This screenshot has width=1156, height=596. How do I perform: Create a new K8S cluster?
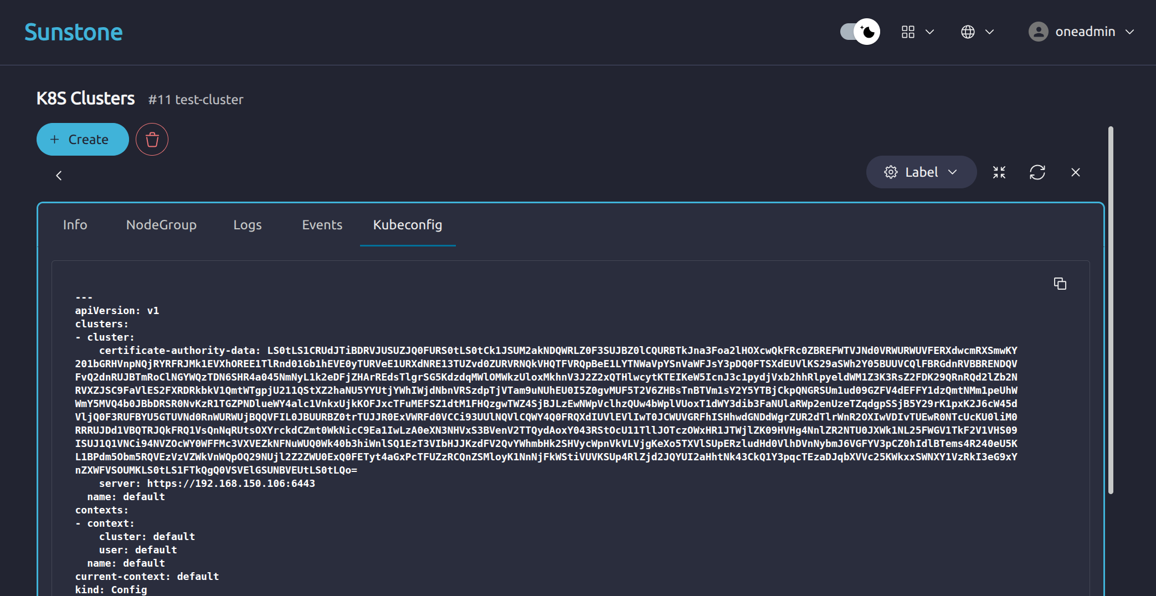tap(83, 140)
